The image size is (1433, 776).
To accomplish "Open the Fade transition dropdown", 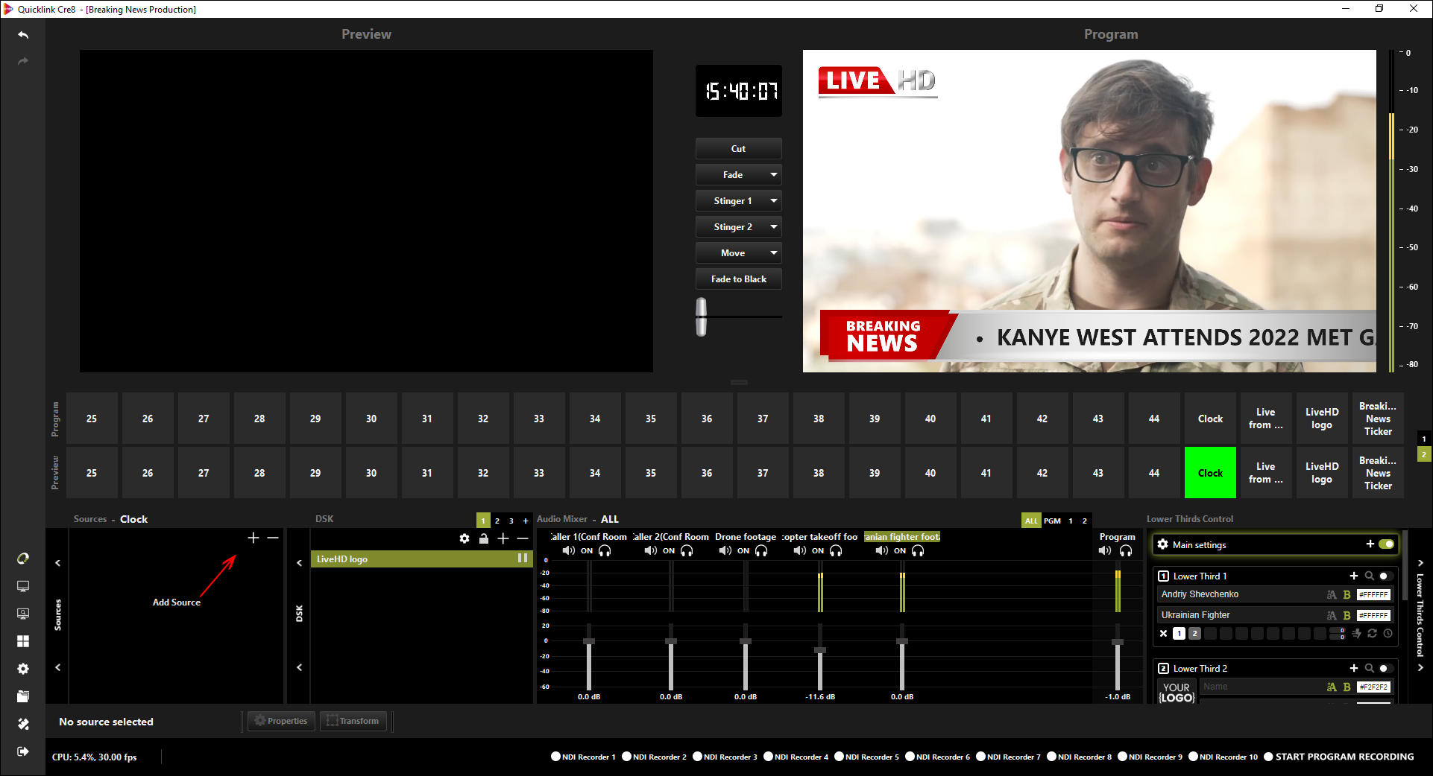I will 773,175.
